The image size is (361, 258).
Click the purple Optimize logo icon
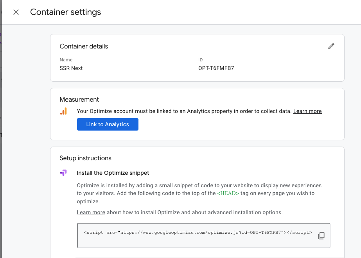[63, 173]
